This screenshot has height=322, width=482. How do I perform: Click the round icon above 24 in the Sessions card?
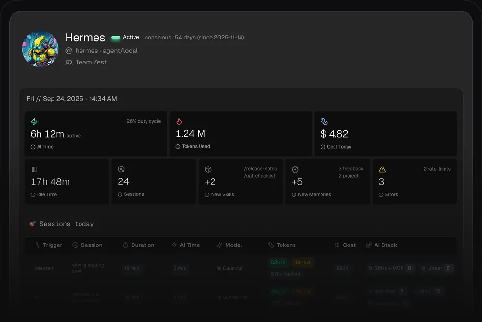tap(121, 169)
